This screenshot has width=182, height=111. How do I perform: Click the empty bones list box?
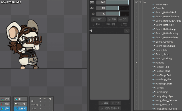pos(109,67)
